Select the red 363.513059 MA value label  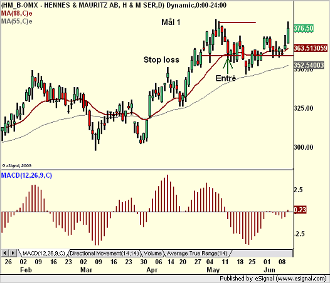pyautogui.click(x=311, y=48)
